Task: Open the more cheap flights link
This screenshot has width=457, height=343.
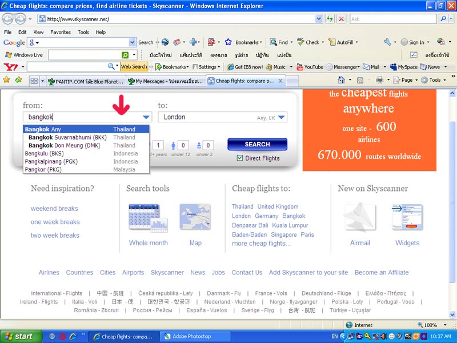Action: click(x=261, y=244)
